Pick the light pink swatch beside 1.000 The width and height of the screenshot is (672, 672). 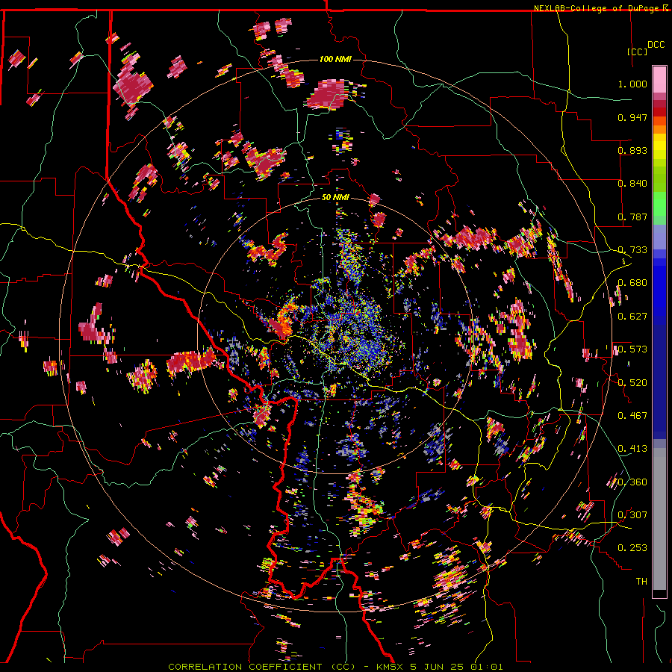point(659,80)
